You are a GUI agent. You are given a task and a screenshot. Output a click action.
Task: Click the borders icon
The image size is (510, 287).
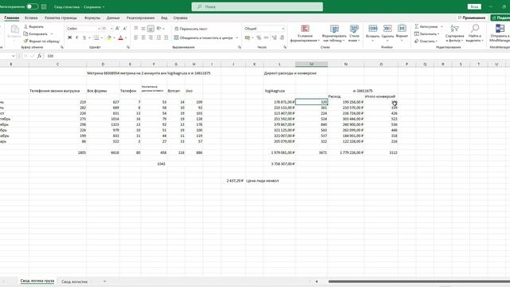click(x=96, y=37)
